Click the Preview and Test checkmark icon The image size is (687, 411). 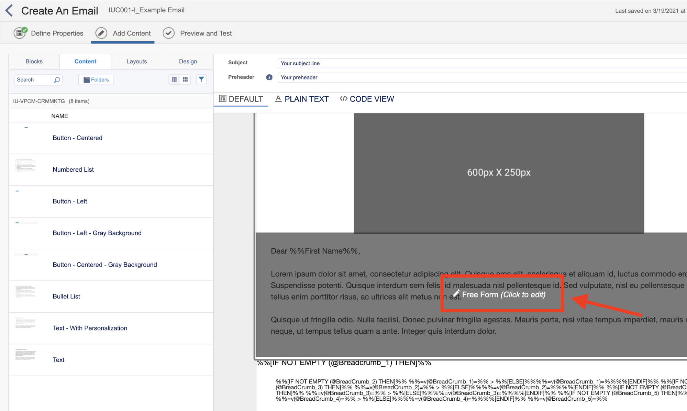click(x=168, y=33)
